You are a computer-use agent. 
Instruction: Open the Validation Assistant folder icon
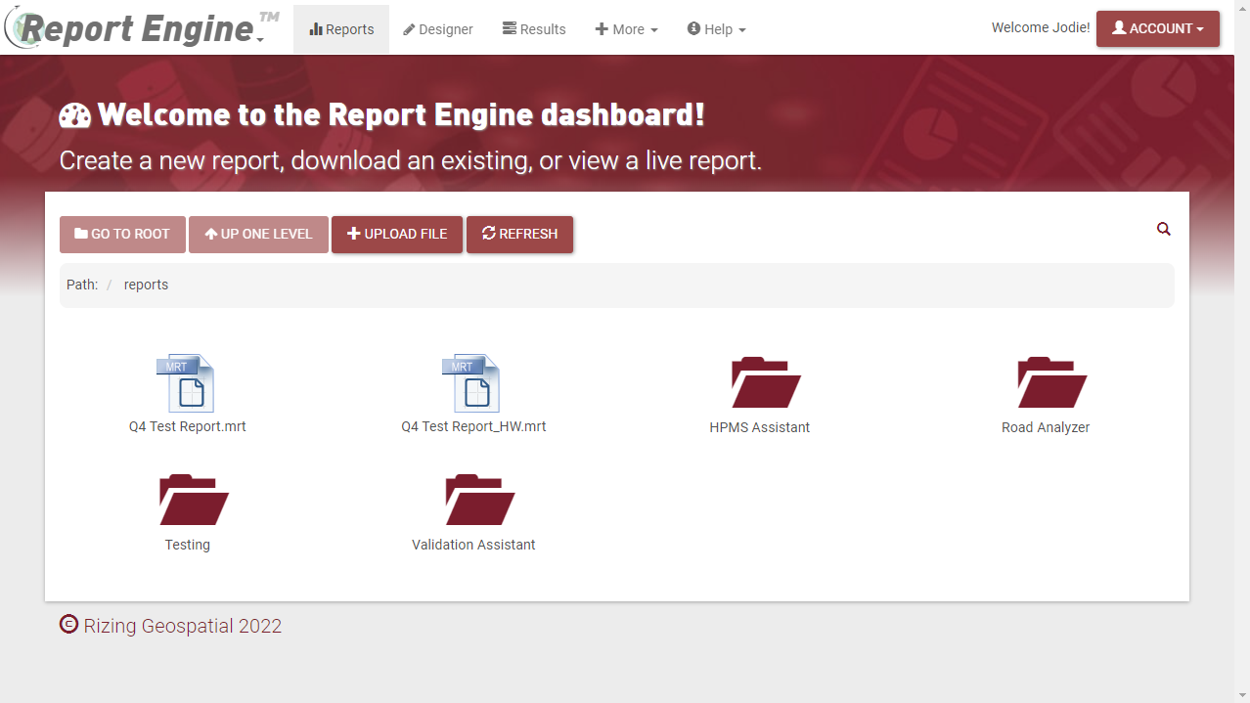click(x=479, y=500)
